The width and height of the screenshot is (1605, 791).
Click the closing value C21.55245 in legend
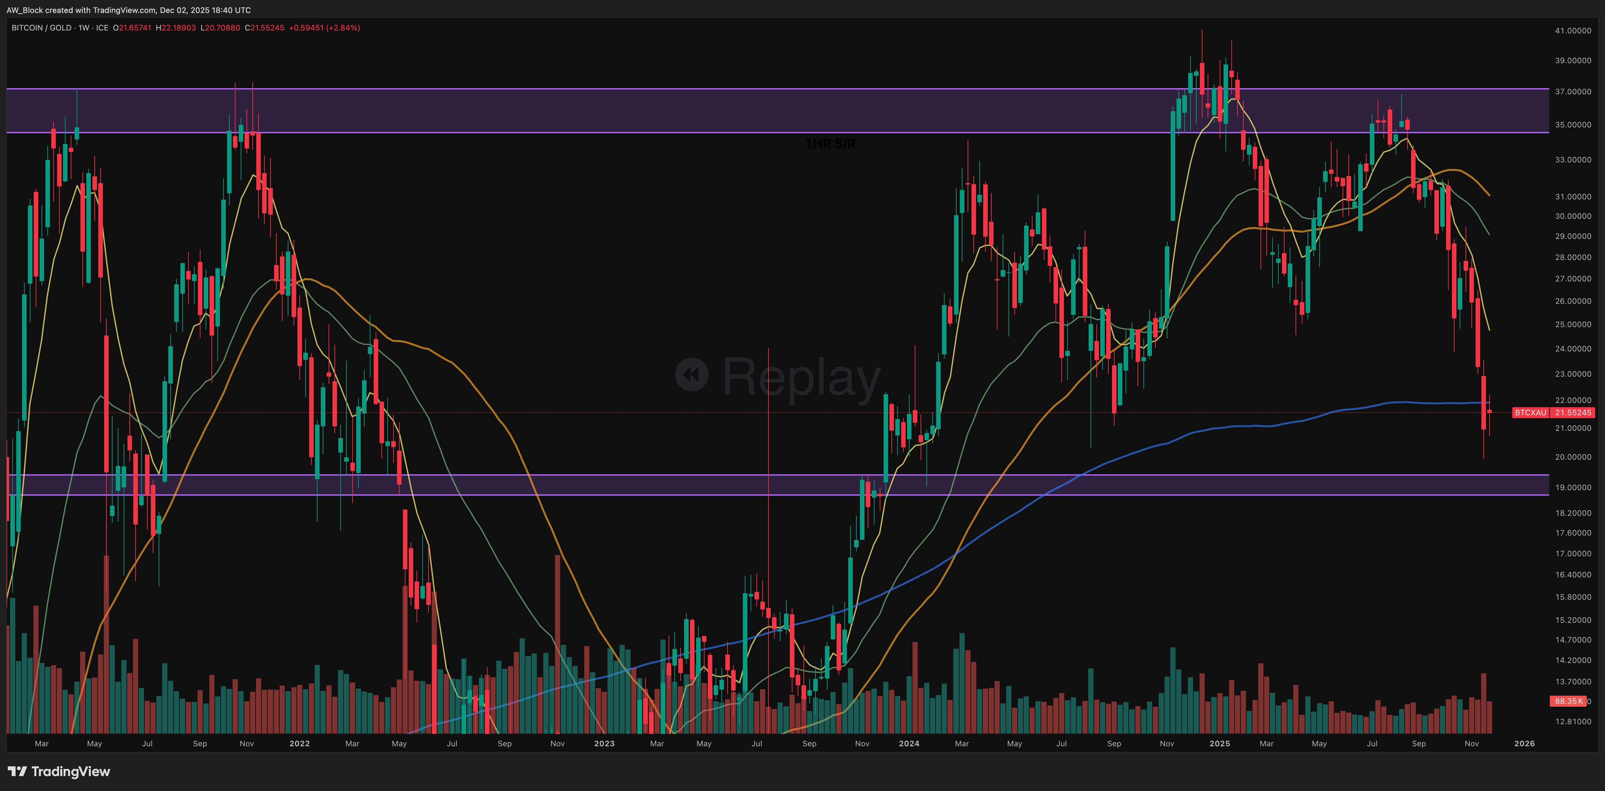[264, 28]
